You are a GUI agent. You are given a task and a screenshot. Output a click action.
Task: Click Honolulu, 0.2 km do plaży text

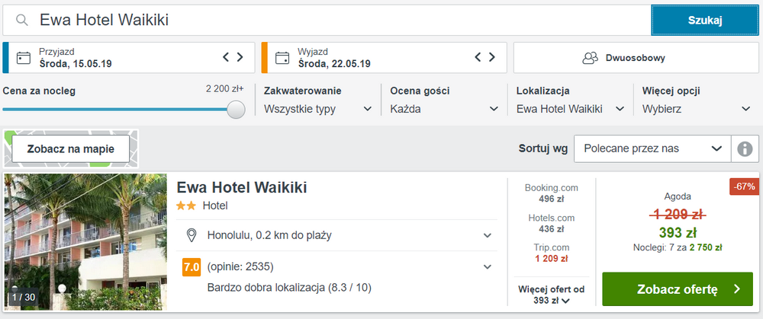point(269,235)
